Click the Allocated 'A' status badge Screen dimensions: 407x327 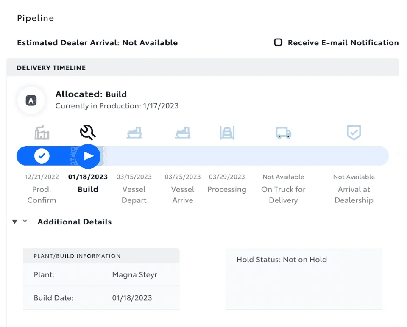coord(31,100)
